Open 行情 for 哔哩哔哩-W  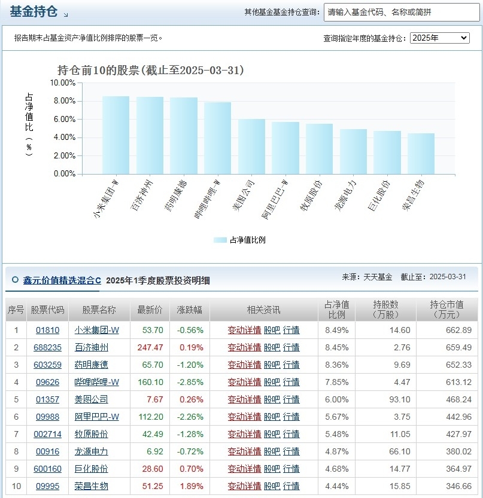click(291, 383)
